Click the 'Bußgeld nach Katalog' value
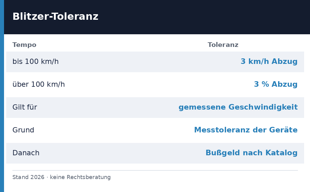This screenshot has height=192, width=310. click(x=251, y=153)
